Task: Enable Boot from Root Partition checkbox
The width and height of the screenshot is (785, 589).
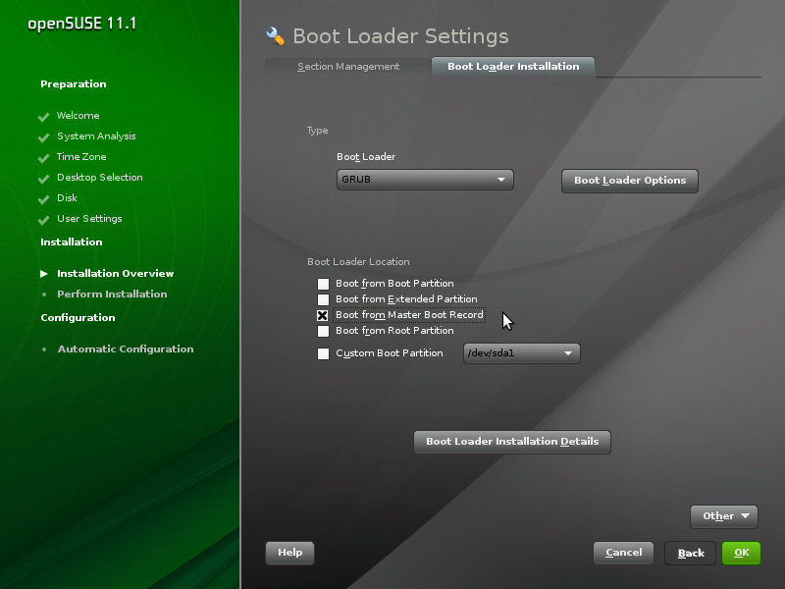Action: point(323,331)
